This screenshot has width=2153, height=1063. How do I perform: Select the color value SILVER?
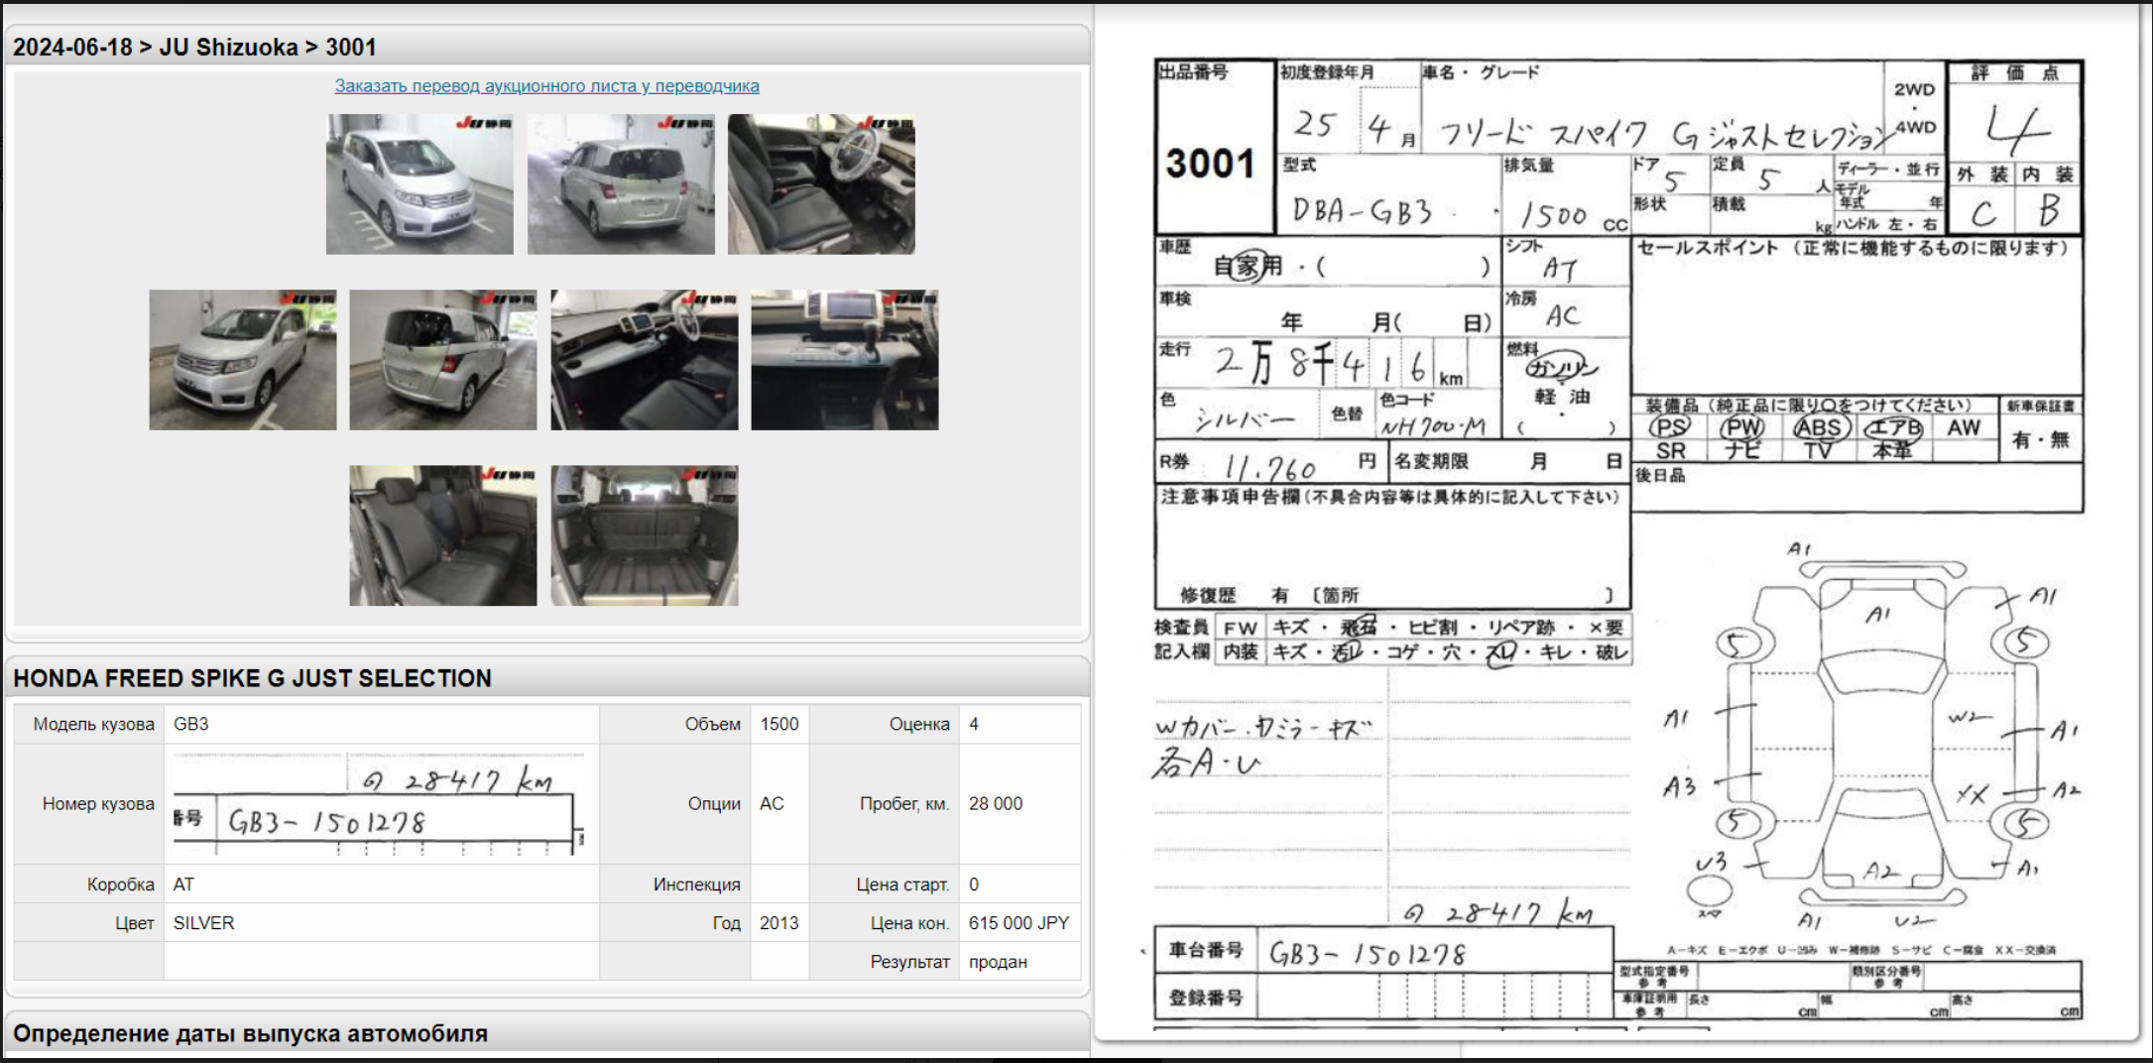pos(204,922)
